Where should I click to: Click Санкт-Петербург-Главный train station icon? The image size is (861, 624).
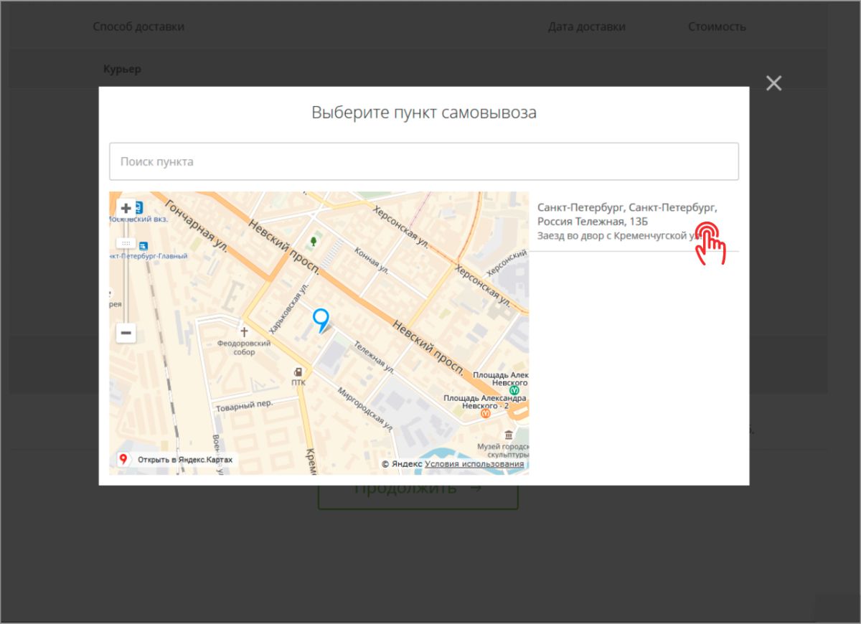(x=143, y=245)
